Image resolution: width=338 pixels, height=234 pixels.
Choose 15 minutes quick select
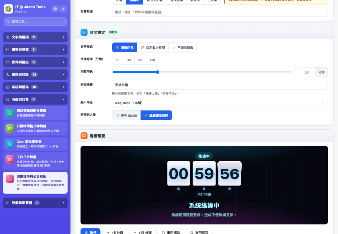[x=118, y=60]
